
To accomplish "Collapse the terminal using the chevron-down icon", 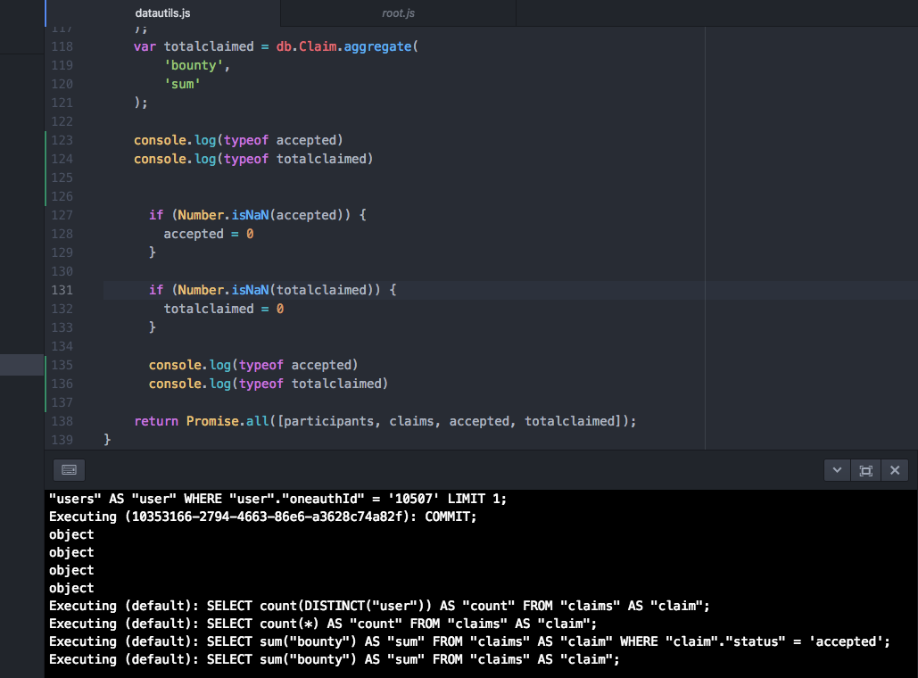I will [x=837, y=470].
